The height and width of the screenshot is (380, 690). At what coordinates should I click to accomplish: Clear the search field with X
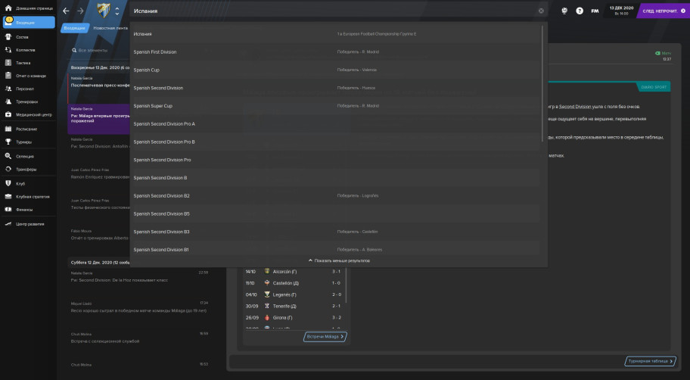click(541, 11)
